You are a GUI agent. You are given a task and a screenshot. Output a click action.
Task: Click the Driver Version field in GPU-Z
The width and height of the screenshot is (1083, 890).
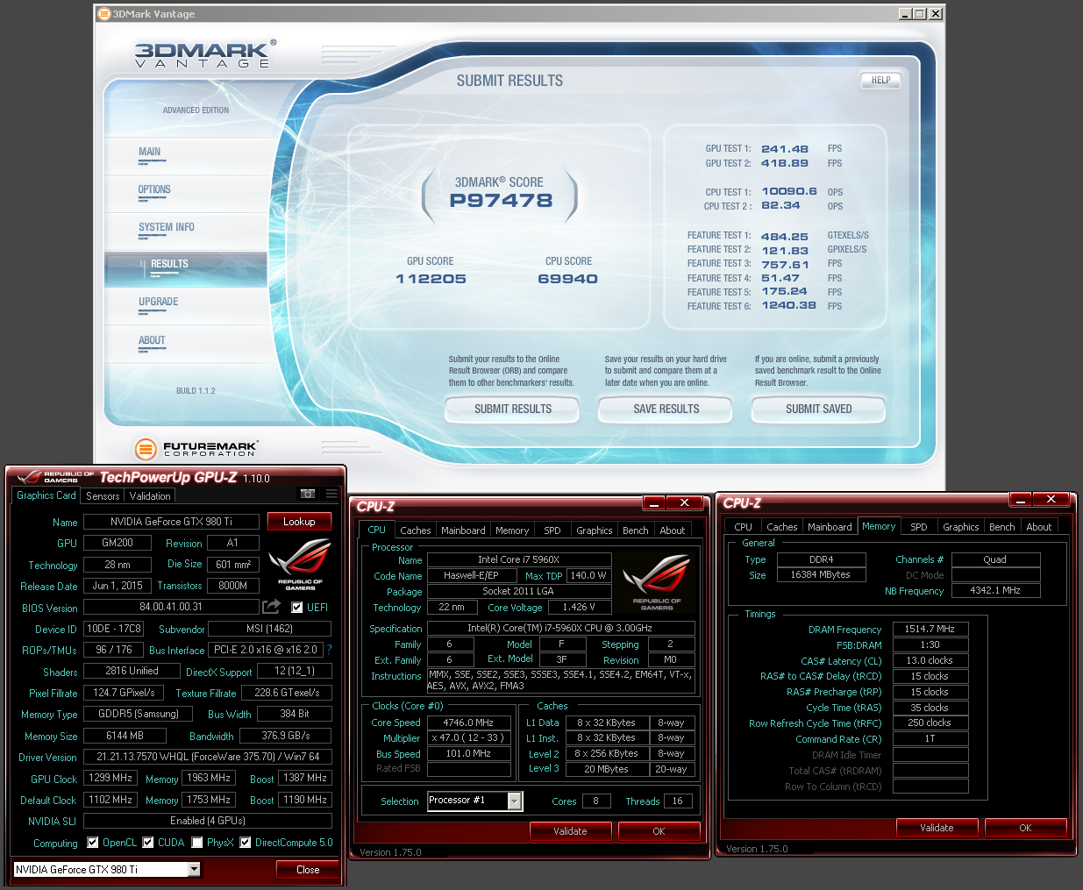208,757
